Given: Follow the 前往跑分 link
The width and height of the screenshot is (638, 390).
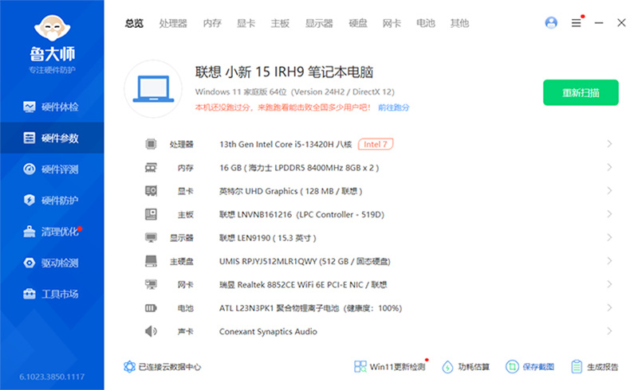Looking at the screenshot, I should click(394, 107).
